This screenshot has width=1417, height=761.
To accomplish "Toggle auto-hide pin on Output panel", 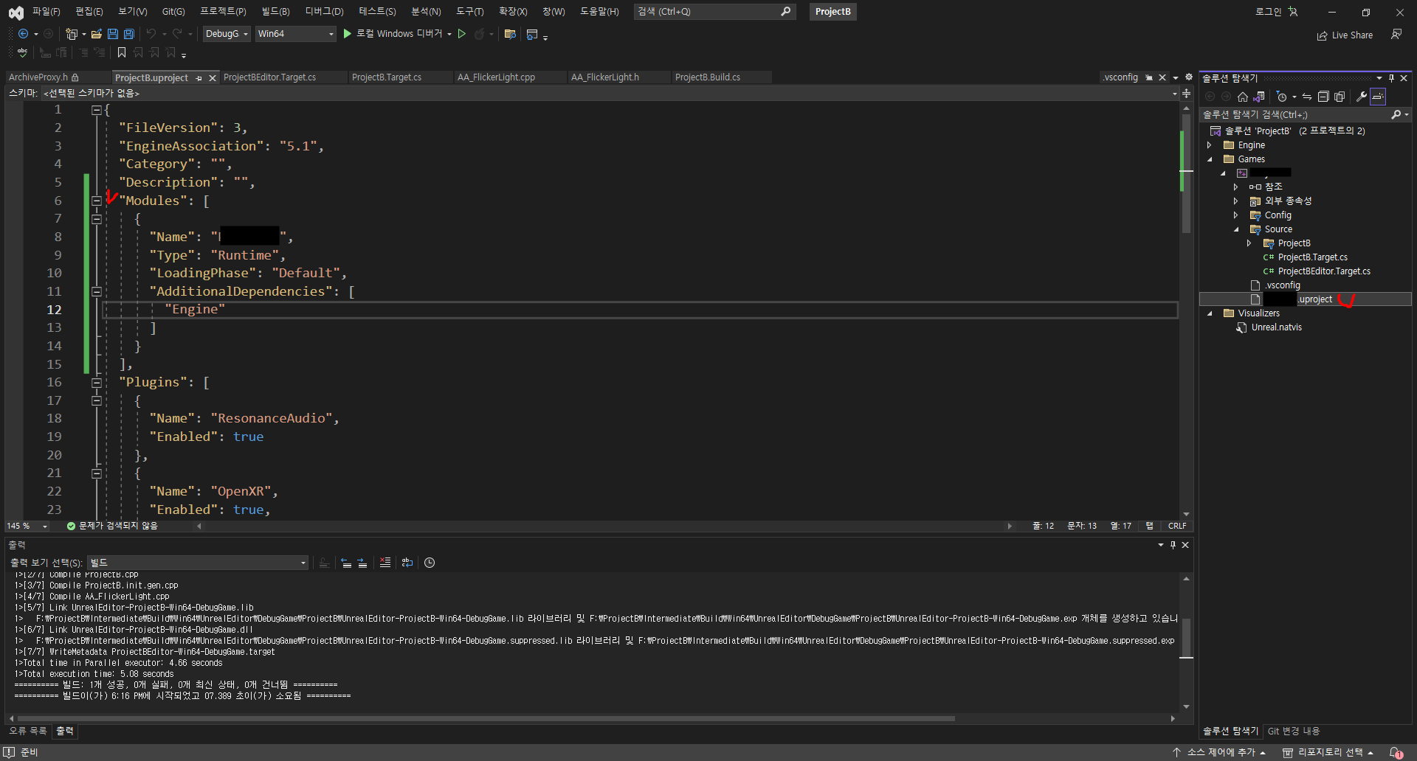I will (x=1173, y=545).
